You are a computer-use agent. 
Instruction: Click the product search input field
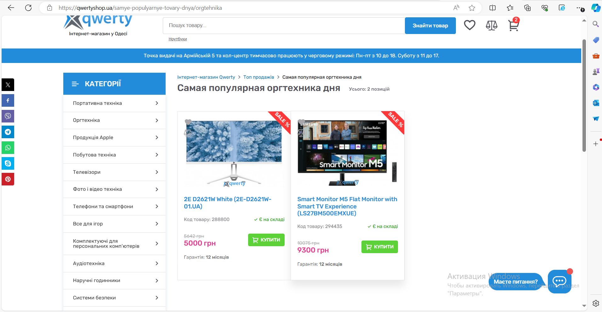coord(283,26)
